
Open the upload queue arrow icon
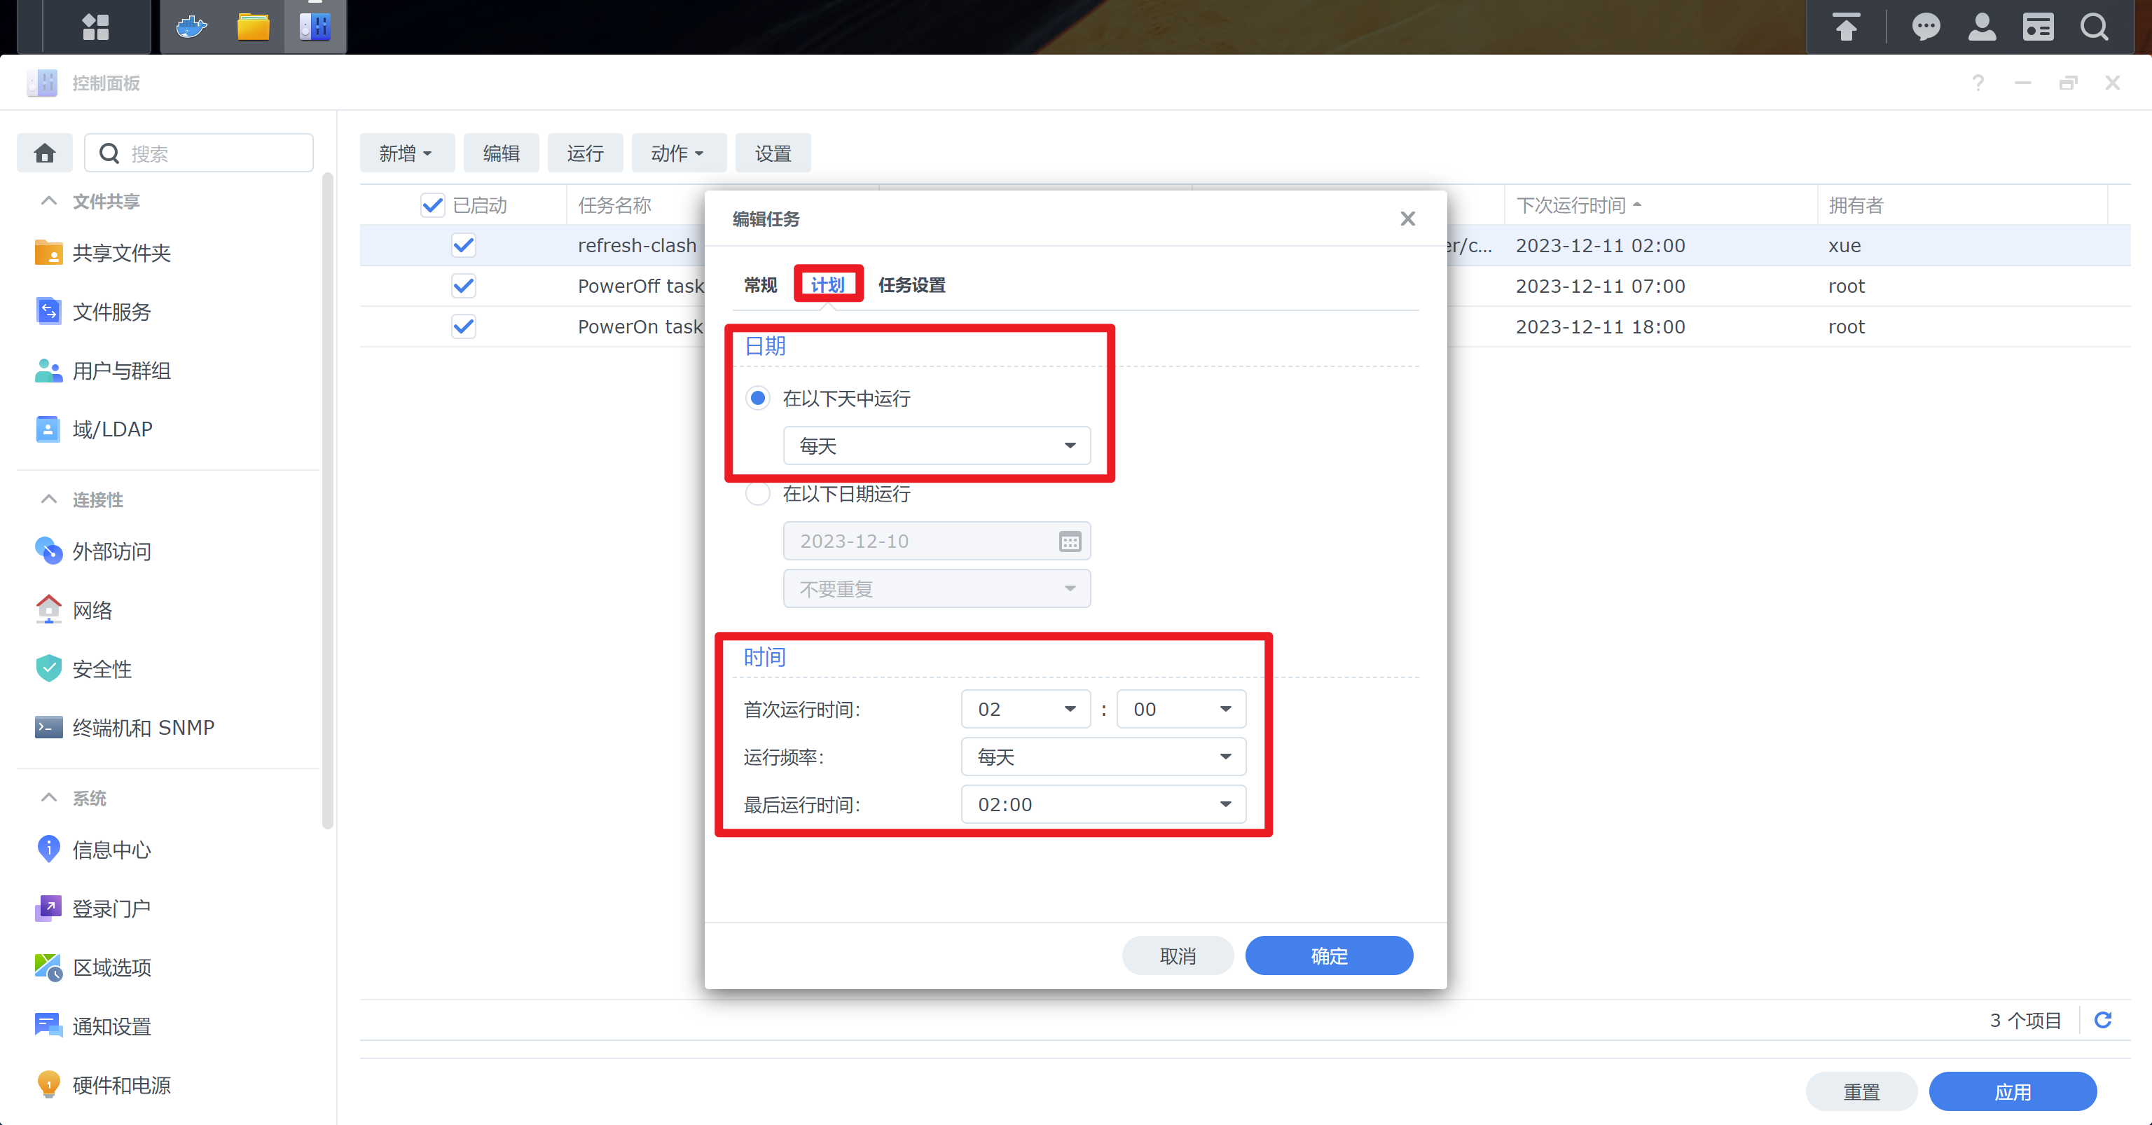tap(1847, 27)
